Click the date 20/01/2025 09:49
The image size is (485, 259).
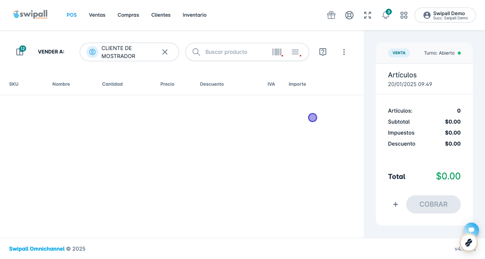click(410, 84)
